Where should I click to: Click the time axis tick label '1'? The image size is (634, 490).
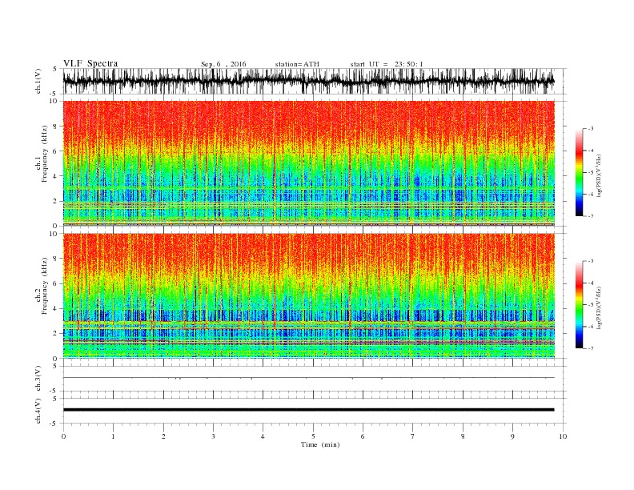[113, 436]
